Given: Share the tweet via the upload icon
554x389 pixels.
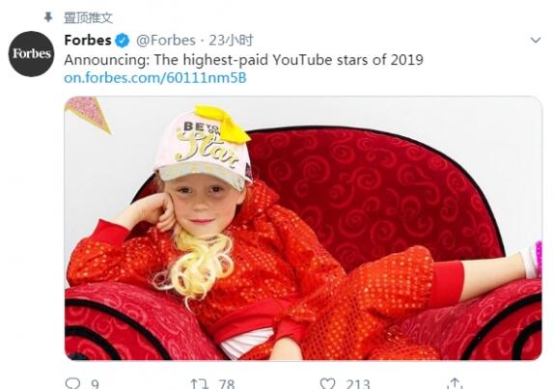Looking at the screenshot, I should (455, 383).
